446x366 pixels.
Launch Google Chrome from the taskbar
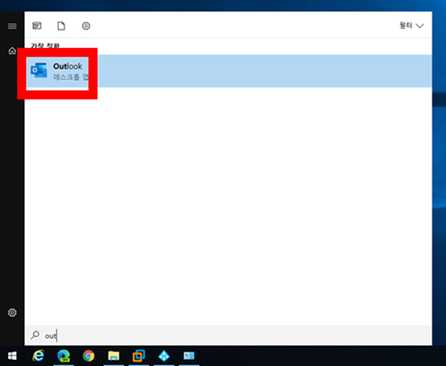click(89, 356)
